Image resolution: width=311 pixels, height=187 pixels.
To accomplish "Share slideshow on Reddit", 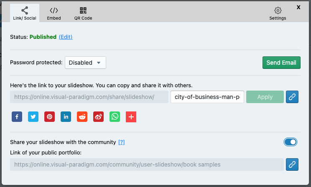I will (82, 117).
